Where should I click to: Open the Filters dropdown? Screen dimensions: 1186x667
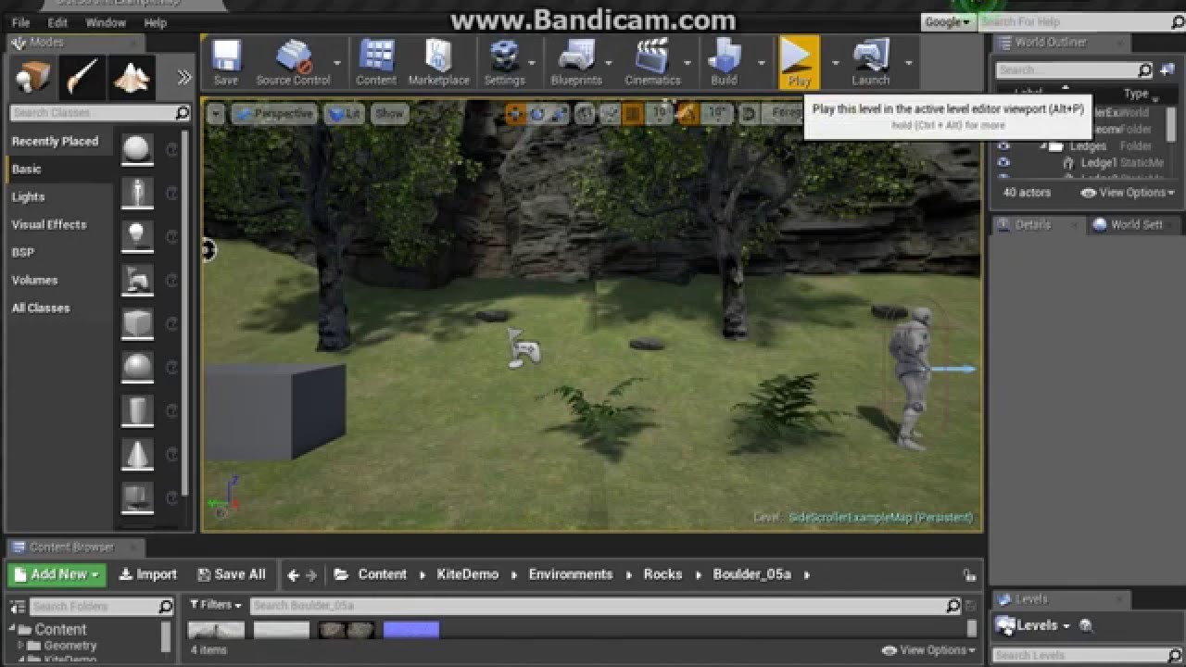click(x=215, y=605)
